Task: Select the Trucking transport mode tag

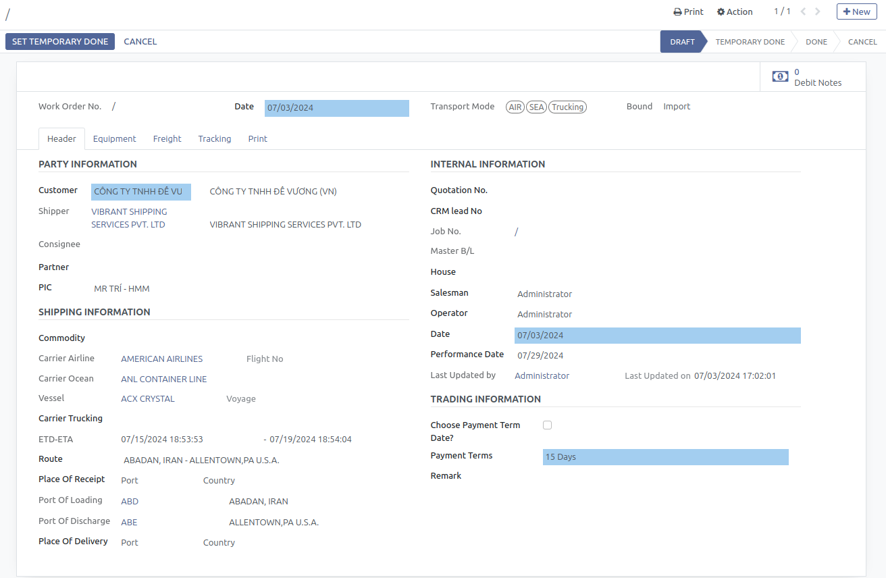Action: pos(567,107)
